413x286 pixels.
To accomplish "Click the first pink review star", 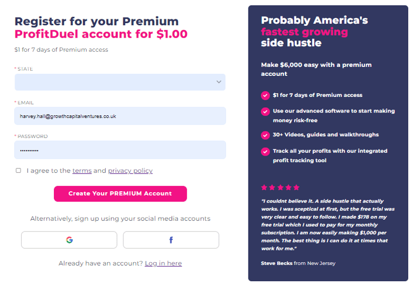I will click(x=264, y=187).
